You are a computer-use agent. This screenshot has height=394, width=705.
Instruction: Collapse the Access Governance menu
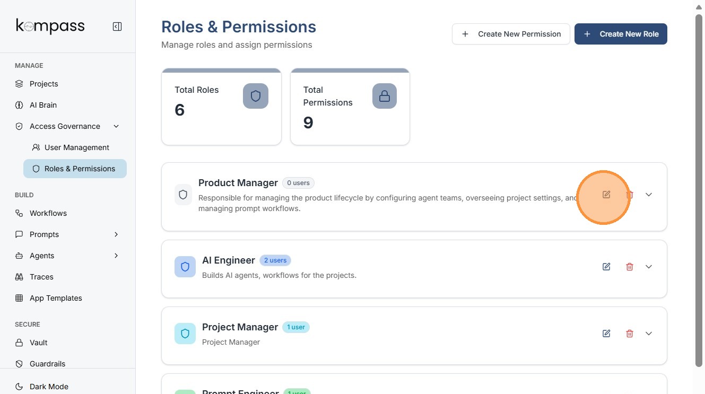116,126
